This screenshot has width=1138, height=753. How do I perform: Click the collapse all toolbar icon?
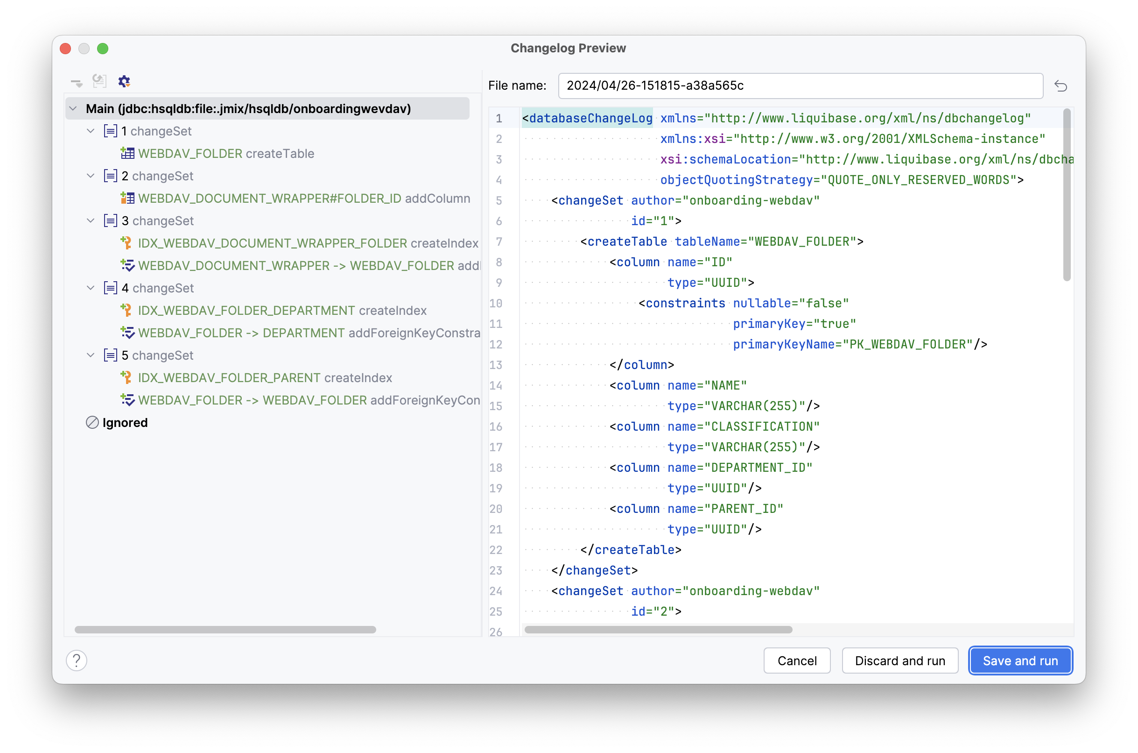[x=77, y=82]
